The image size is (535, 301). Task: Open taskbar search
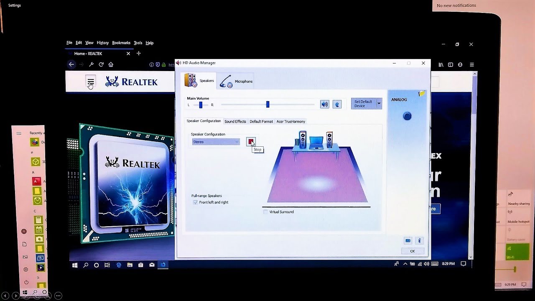click(86, 265)
